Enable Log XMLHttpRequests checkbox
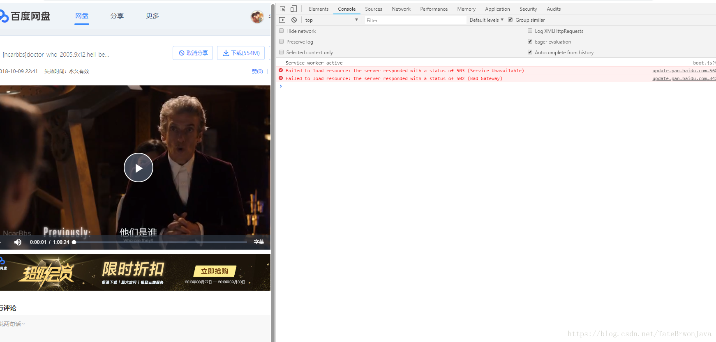This screenshot has height=342, width=716. (x=530, y=31)
